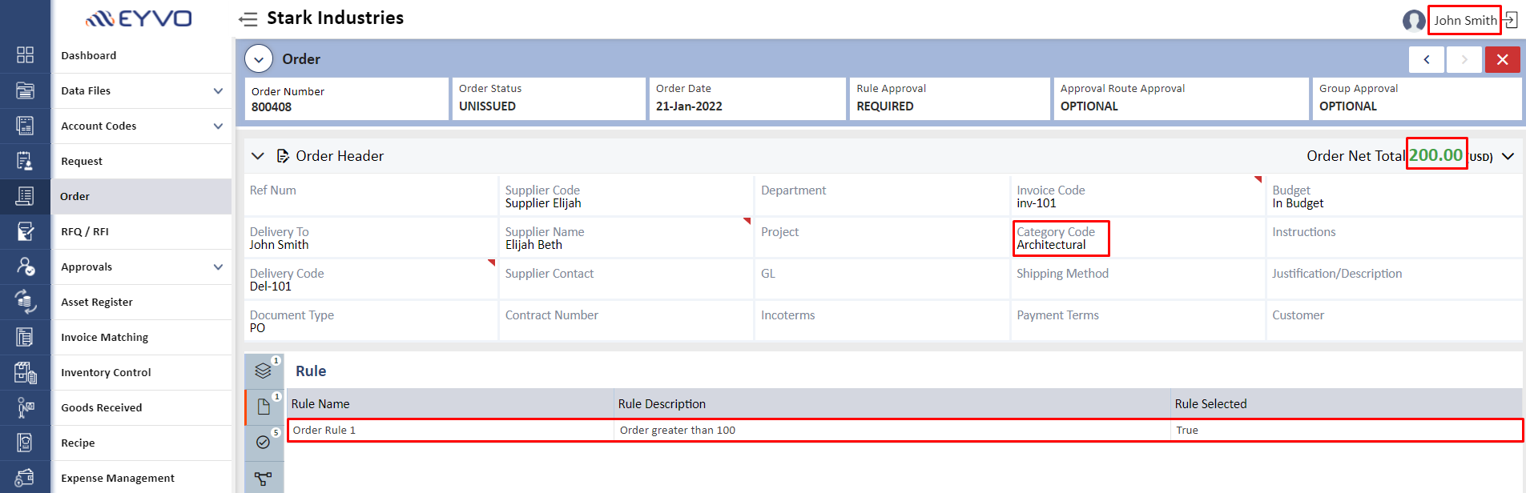Click the Inventory Control sidebar icon

(x=25, y=372)
